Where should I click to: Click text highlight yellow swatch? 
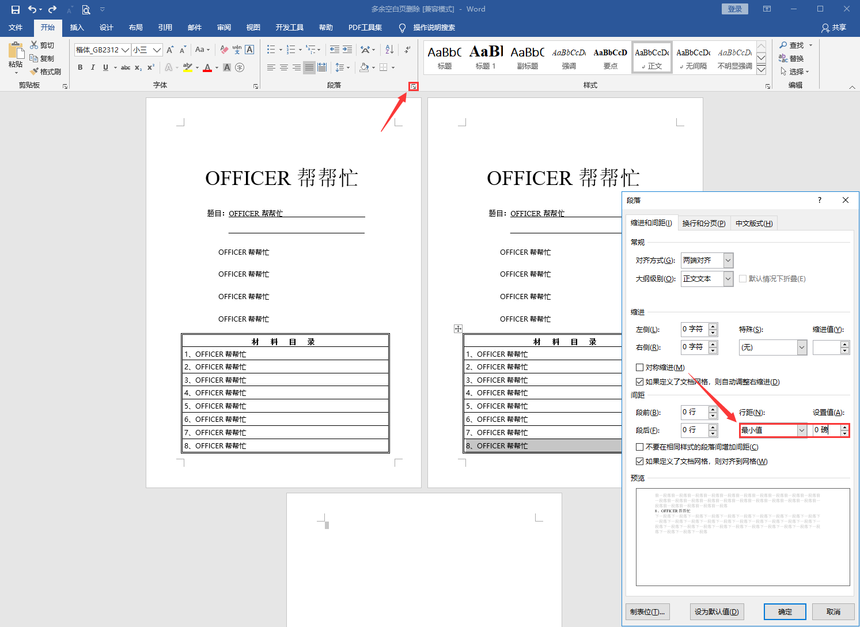[187, 67]
